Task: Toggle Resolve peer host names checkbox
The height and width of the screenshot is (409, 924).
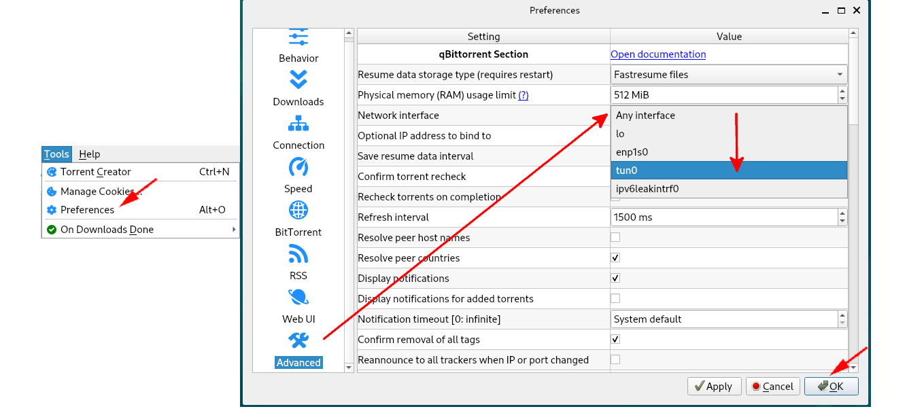Action: (615, 238)
